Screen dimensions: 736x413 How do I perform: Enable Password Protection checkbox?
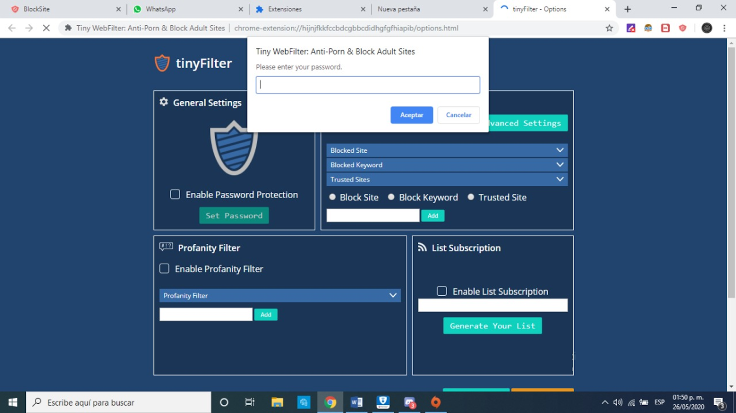175,194
